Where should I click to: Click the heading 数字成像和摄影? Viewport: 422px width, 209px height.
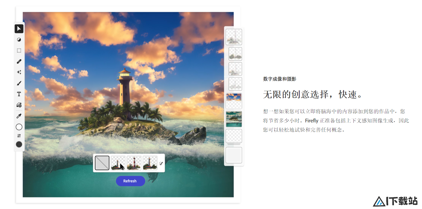coord(280,79)
